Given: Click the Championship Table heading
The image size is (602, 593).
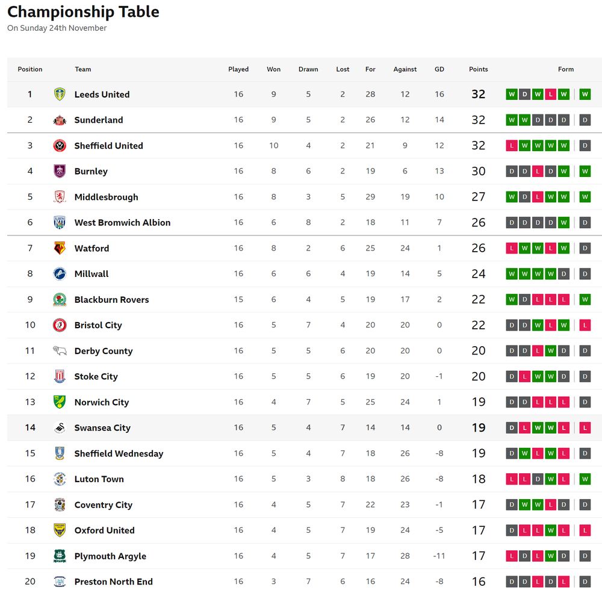Looking at the screenshot, I should click(83, 11).
